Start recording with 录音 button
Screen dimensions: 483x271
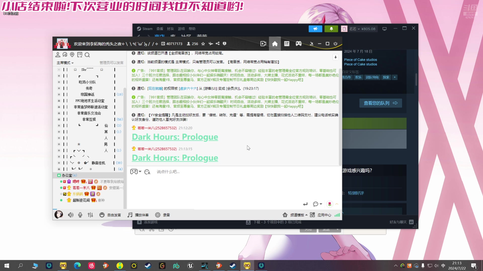(163, 215)
